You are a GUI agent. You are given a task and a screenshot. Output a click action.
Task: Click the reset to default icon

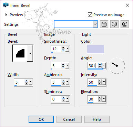(x=125, y=24)
